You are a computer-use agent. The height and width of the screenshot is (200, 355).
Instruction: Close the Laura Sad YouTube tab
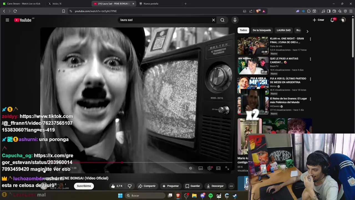click(x=133, y=4)
